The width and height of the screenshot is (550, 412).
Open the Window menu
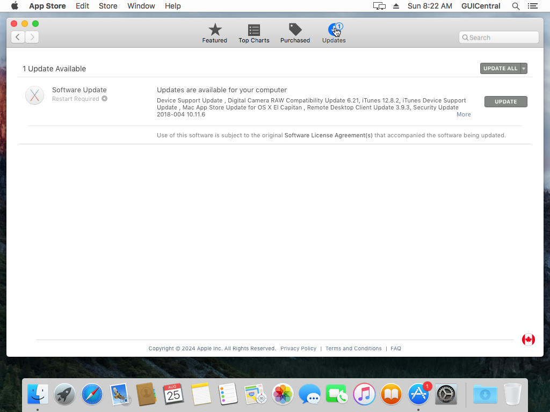coord(141,6)
